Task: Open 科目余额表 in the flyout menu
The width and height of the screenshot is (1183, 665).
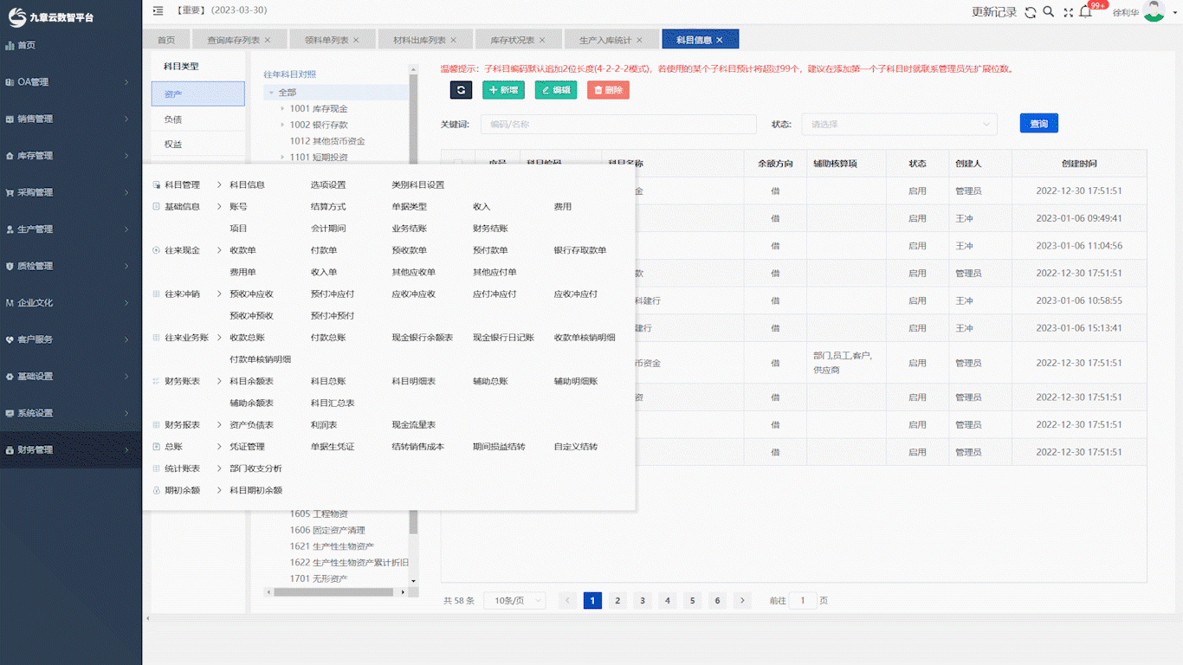Action: (251, 381)
